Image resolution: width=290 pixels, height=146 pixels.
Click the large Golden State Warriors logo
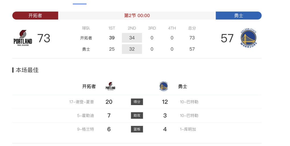248,38
